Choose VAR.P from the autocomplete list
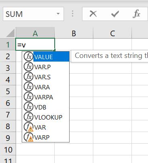 pyautogui.click(x=46, y=66)
